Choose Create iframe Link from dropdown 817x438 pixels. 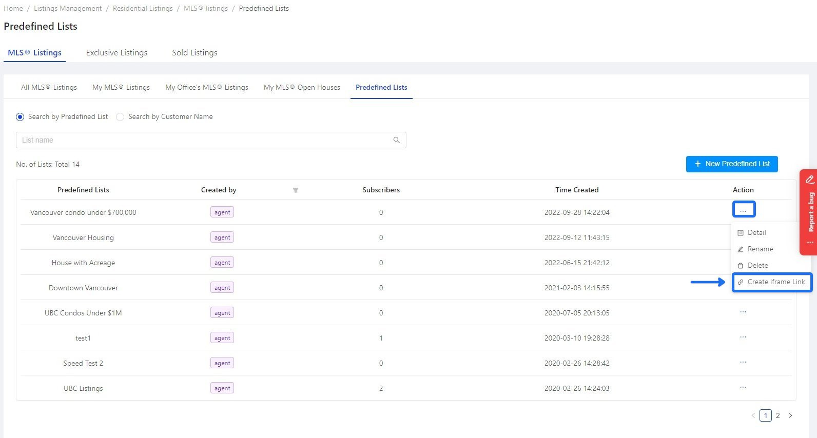point(772,282)
